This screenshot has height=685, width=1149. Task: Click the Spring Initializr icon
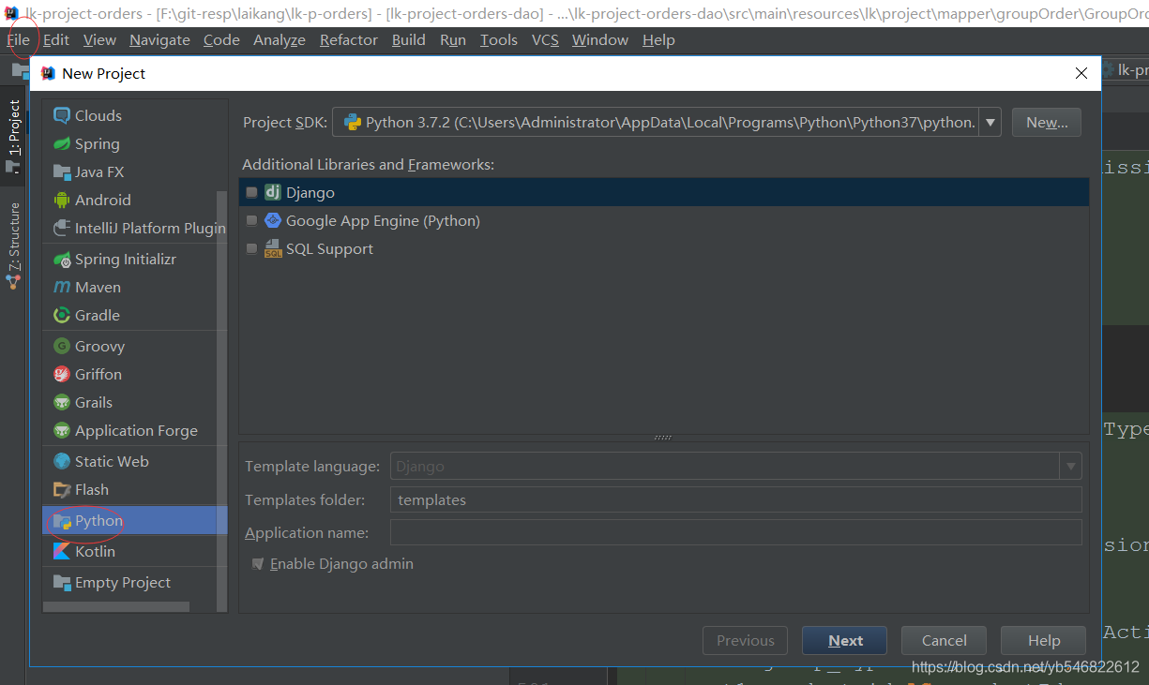[x=62, y=259]
